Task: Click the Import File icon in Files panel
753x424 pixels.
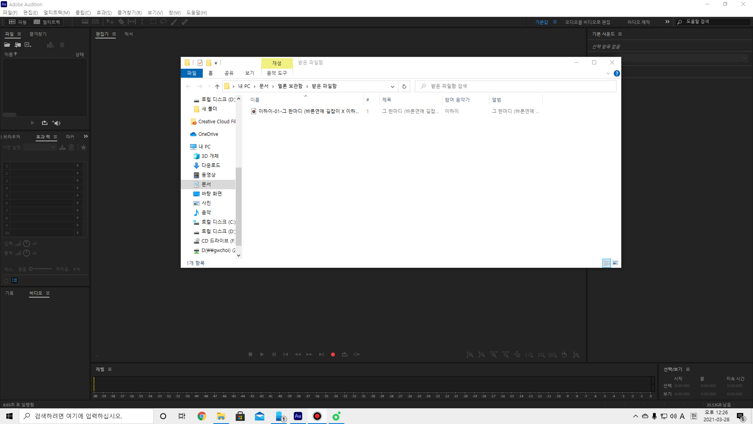Action: (x=18, y=45)
